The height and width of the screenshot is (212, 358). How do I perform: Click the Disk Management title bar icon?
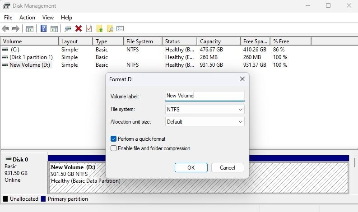[6, 6]
